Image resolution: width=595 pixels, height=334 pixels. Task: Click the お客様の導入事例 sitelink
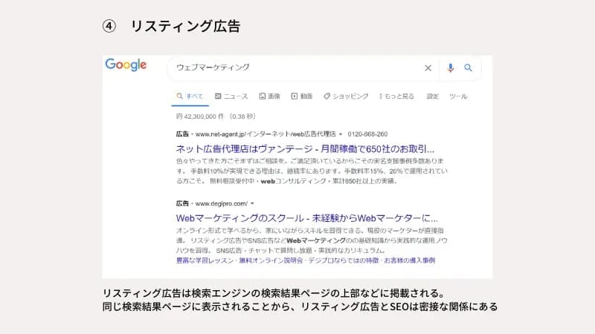410,261
